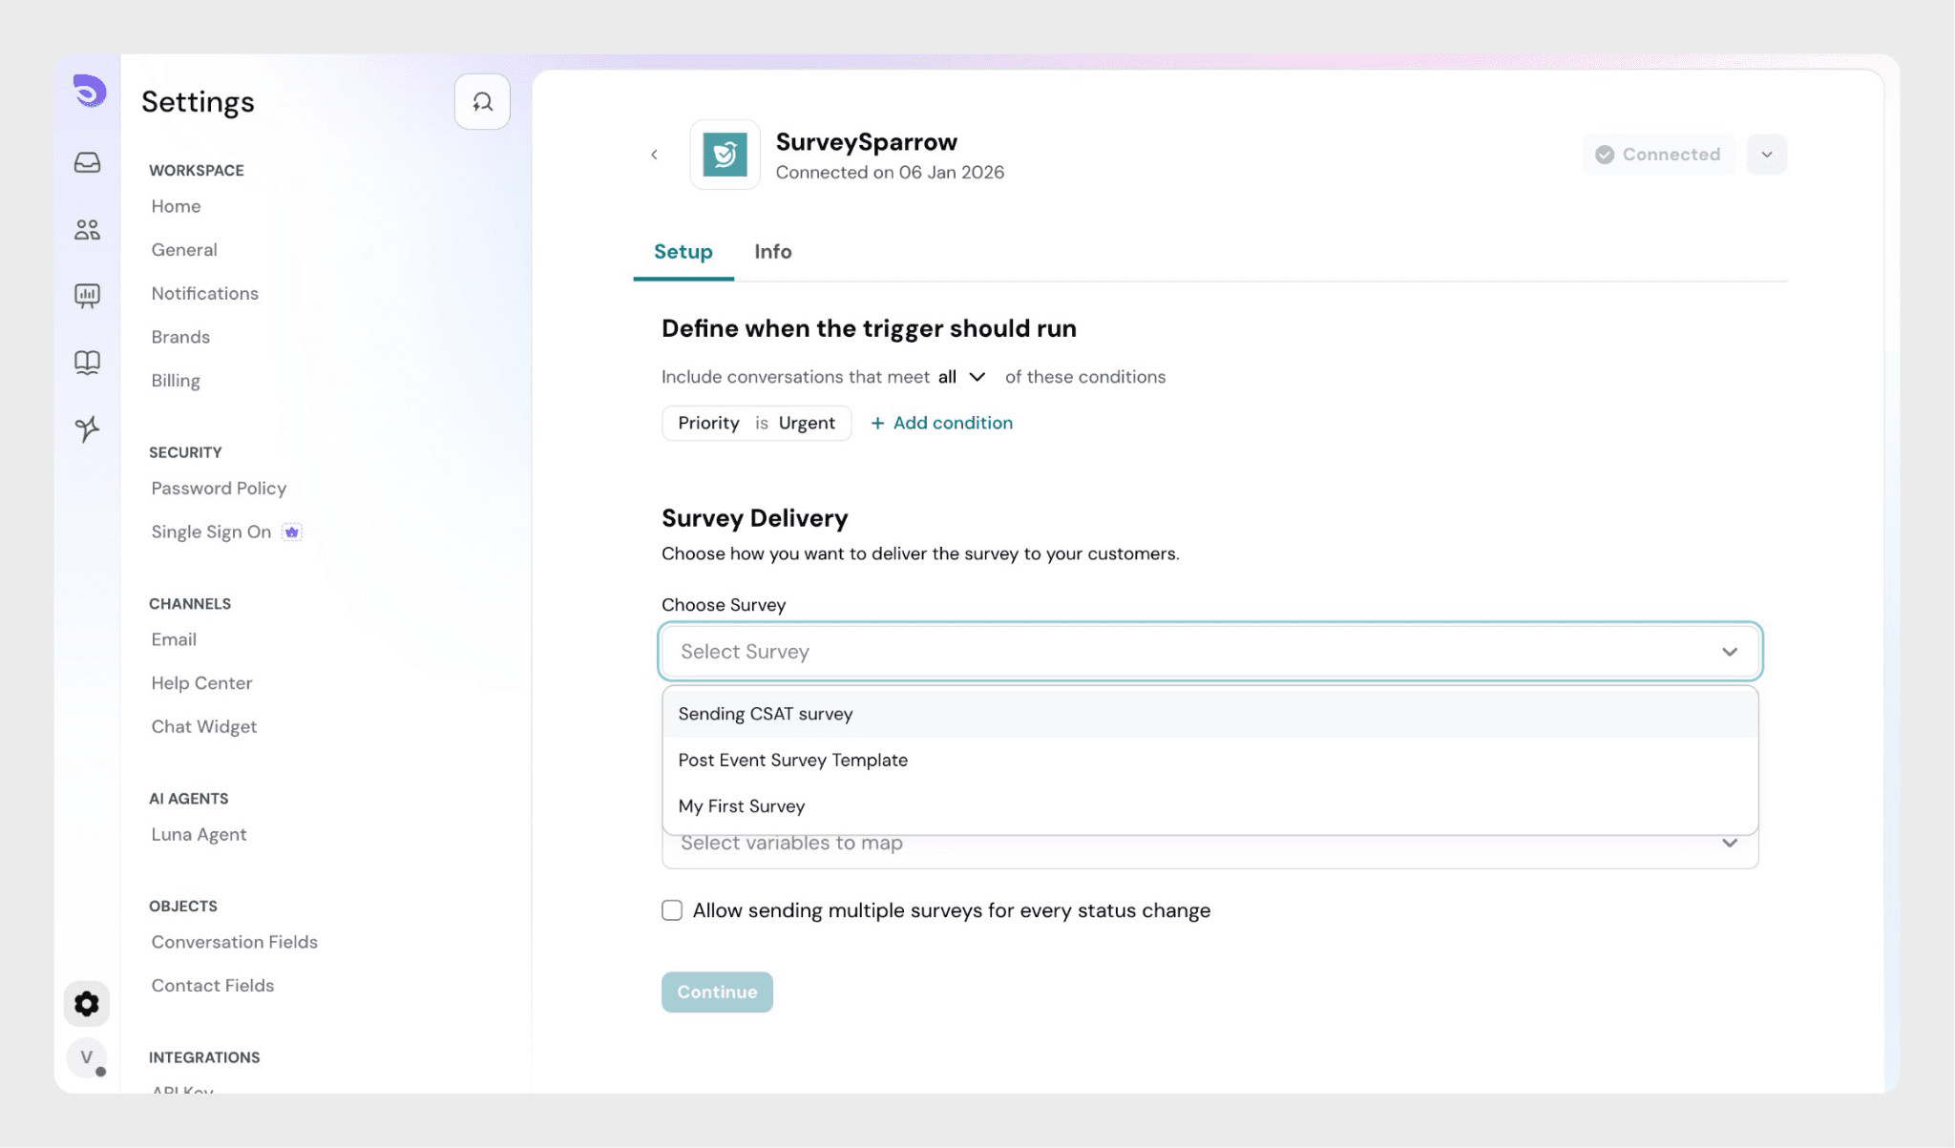Expand the dropdown next to Connected
Screen dimensions: 1955x1148
tap(1766, 155)
